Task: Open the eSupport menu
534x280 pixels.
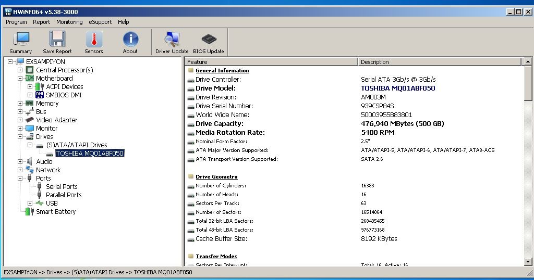Action: pos(100,22)
